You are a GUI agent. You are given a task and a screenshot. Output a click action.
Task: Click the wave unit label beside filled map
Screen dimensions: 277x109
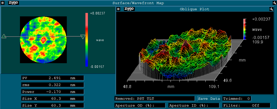[100, 40]
